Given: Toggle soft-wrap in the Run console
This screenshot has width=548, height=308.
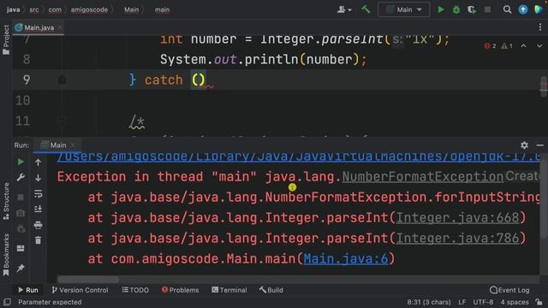Looking at the screenshot, I should pyautogui.click(x=38, y=193).
